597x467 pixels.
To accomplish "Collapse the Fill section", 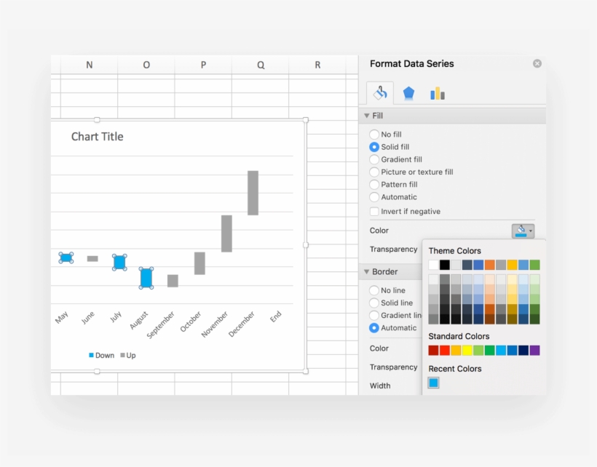I will tap(367, 116).
